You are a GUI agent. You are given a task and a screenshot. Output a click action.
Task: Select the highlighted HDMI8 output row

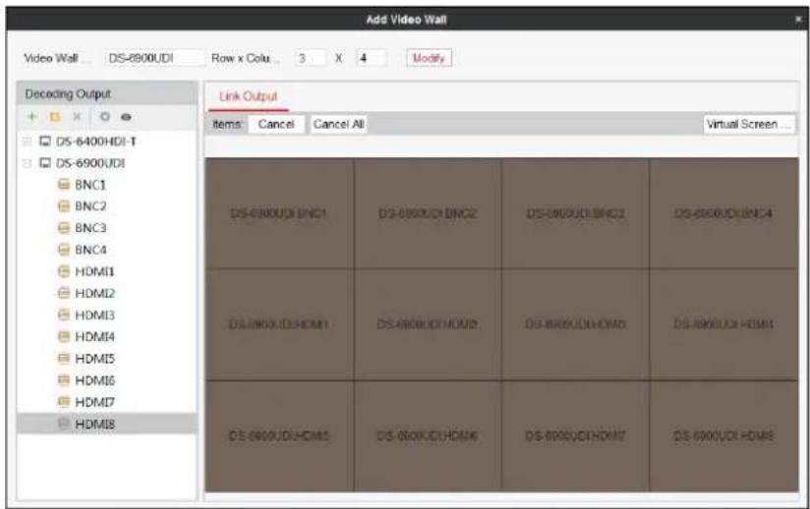(107, 424)
